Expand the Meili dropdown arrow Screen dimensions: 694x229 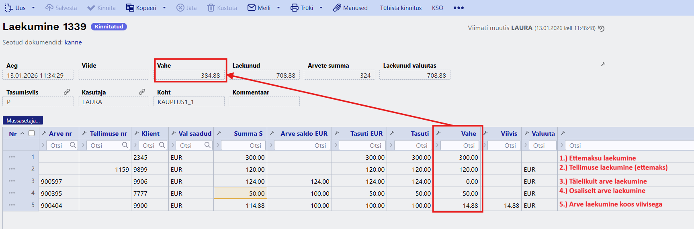pyautogui.click(x=278, y=8)
